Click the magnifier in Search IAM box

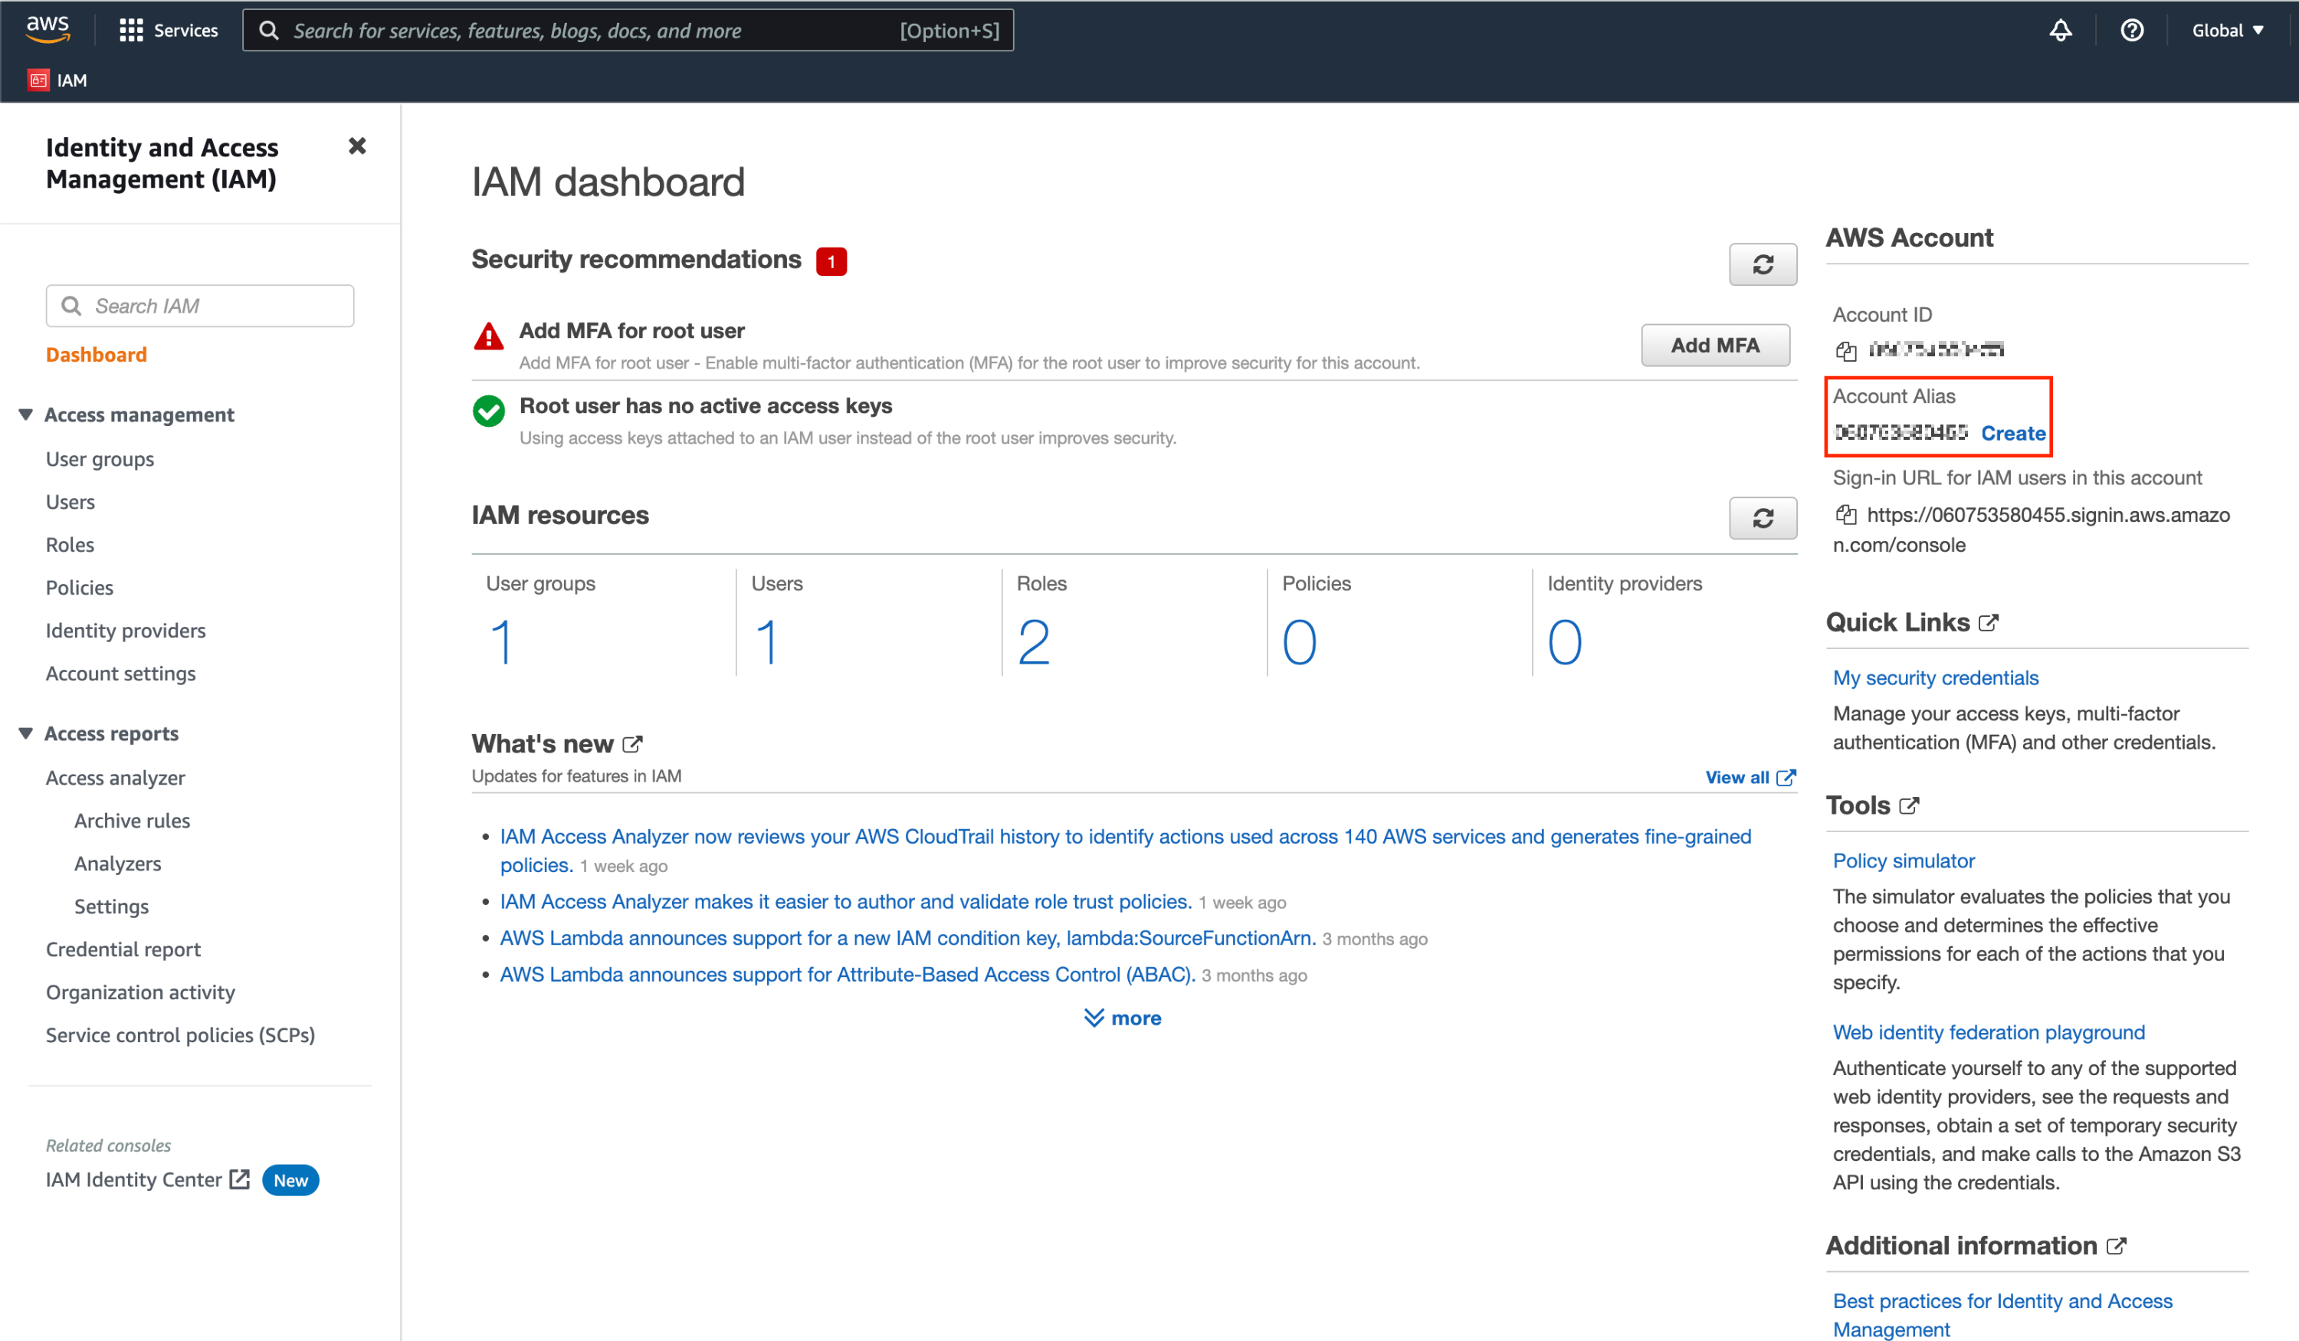(x=71, y=306)
